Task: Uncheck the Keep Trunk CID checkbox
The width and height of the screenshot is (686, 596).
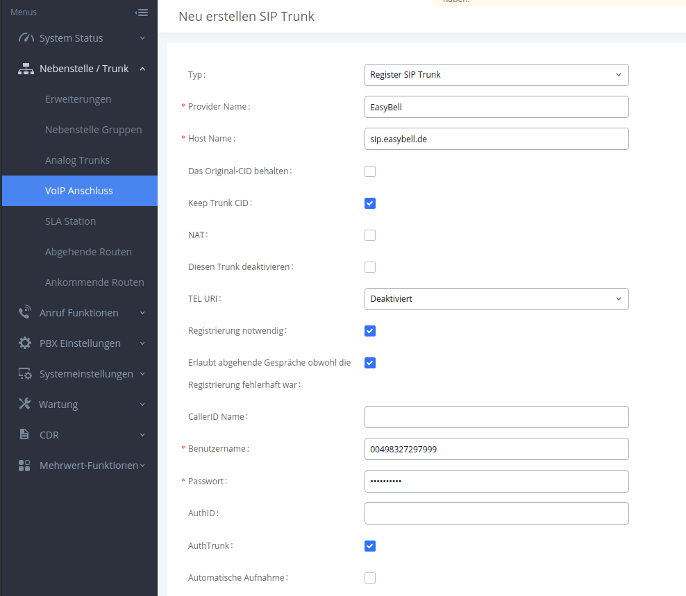Action: pos(370,203)
